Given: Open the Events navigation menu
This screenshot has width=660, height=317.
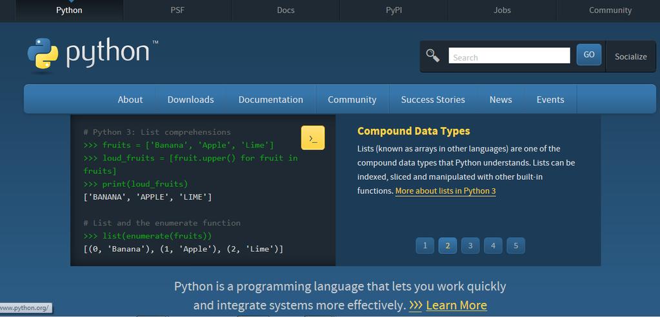Looking at the screenshot, I should click(550, 100).
